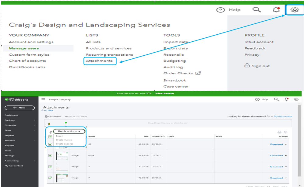The image size is (304, 187).
Task: Toggle the hamburger menu beside Sample Company
Action: coord(43,99)
